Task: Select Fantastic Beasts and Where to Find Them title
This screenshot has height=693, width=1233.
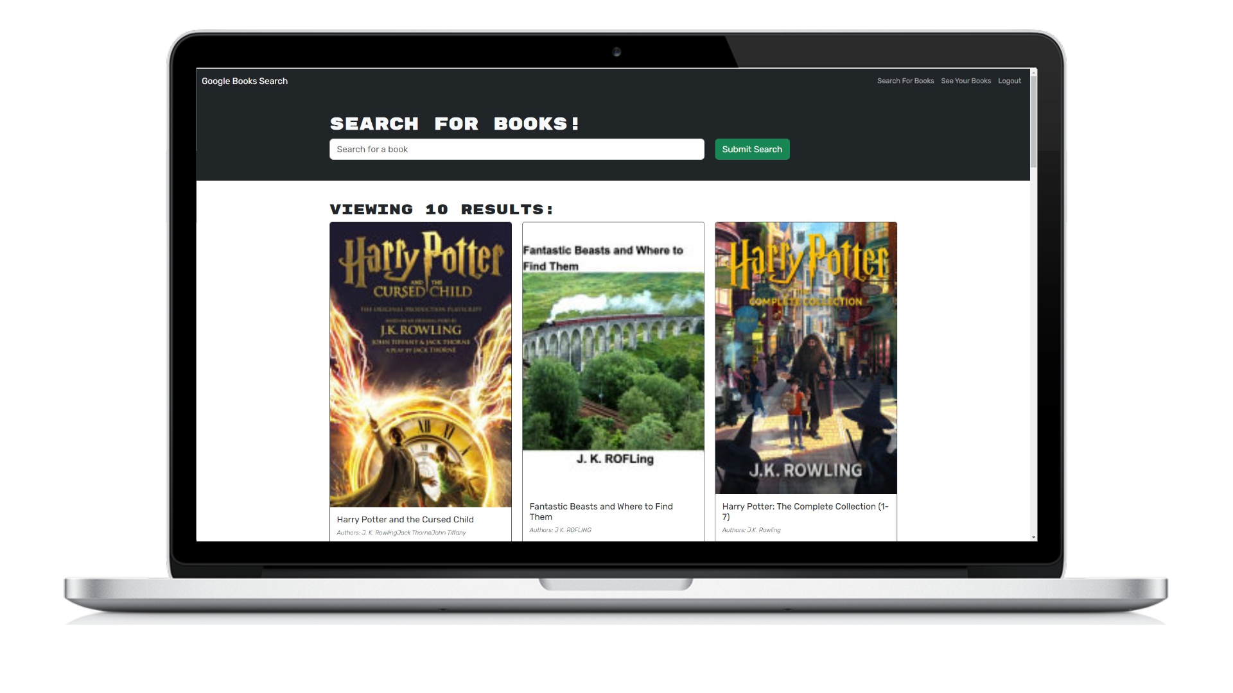Action: (x=601, y=511)
